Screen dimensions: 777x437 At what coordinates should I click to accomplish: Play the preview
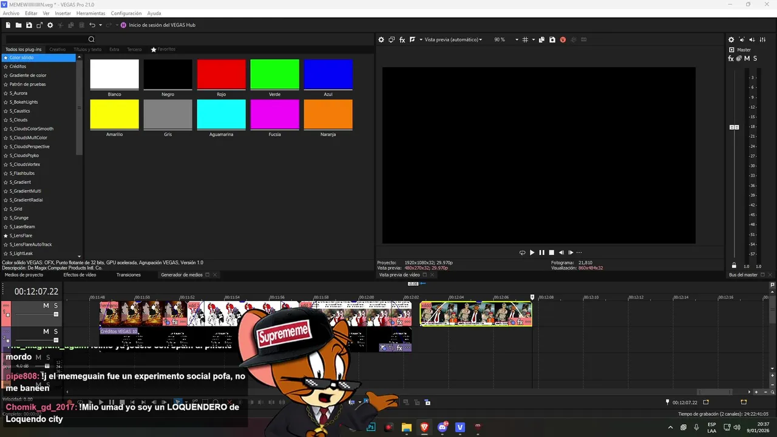tap(532, 252)
